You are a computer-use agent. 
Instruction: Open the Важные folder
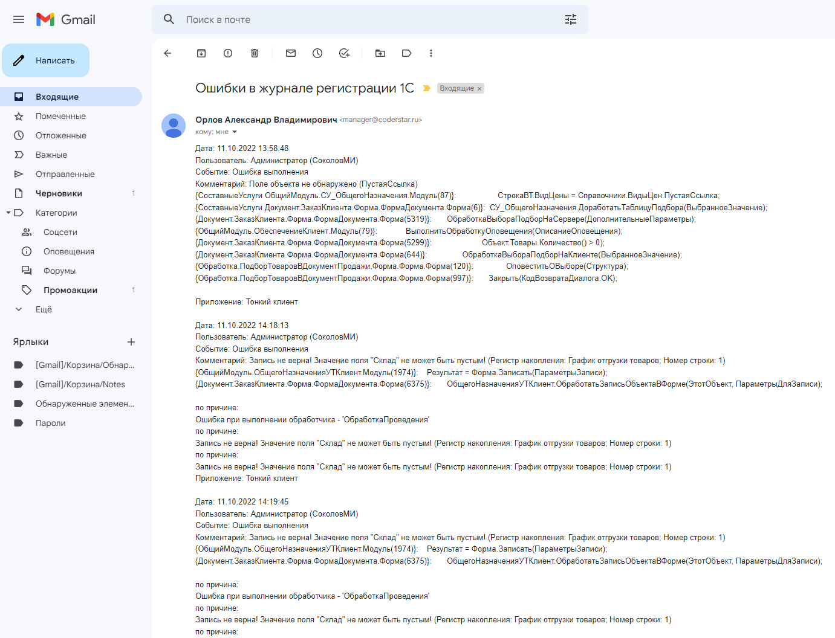click(x=71, y=155)
